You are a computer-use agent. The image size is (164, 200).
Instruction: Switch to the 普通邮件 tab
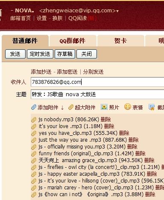point(25,41)
